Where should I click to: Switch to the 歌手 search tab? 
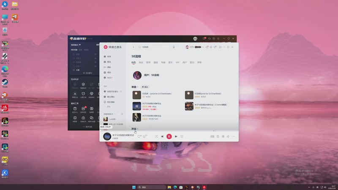(171, 62)
